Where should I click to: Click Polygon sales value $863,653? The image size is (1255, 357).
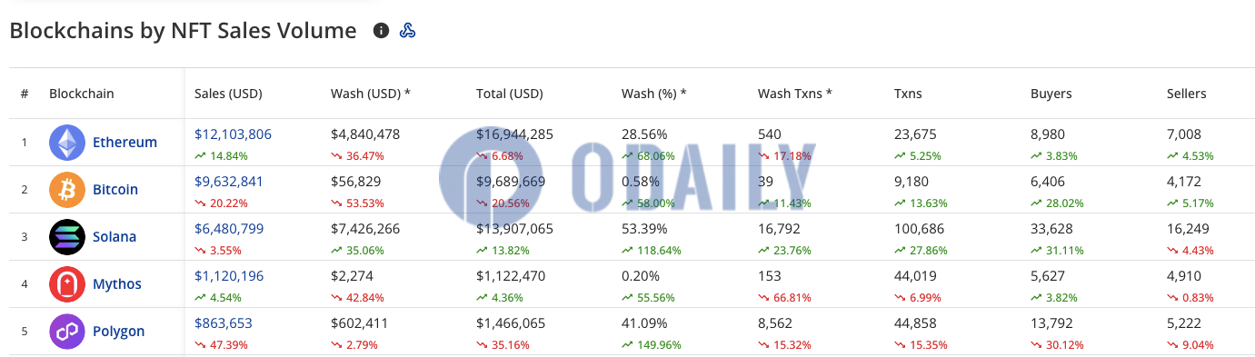point(224,323)
